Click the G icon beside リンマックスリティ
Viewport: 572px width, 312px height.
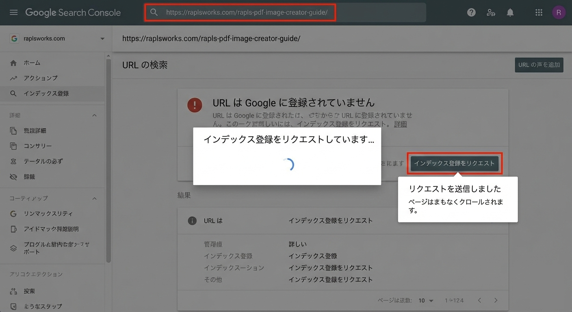[13, 214]
